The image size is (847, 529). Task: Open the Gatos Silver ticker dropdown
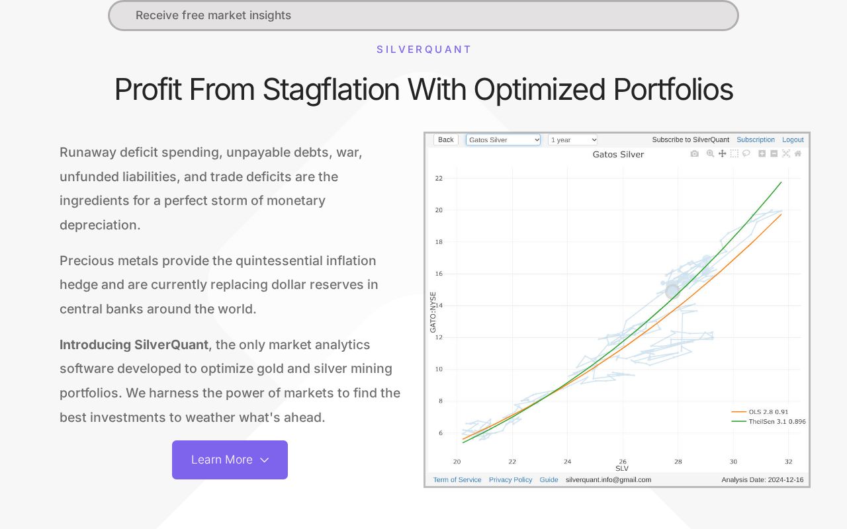click(503, 140)
